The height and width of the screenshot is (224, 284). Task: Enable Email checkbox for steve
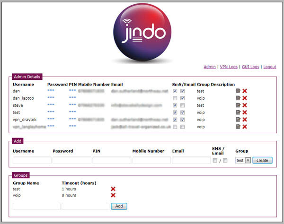[x=182, y=105]
